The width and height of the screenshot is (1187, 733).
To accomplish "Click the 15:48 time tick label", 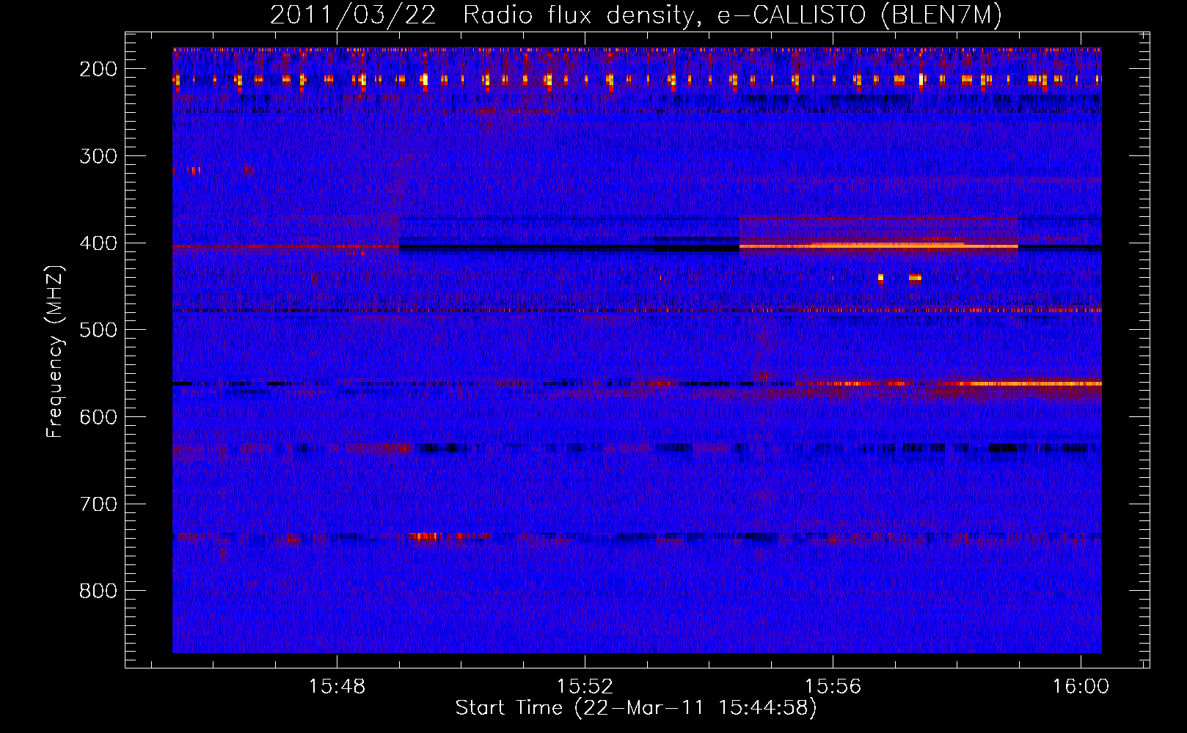I will tap(337, 687).
